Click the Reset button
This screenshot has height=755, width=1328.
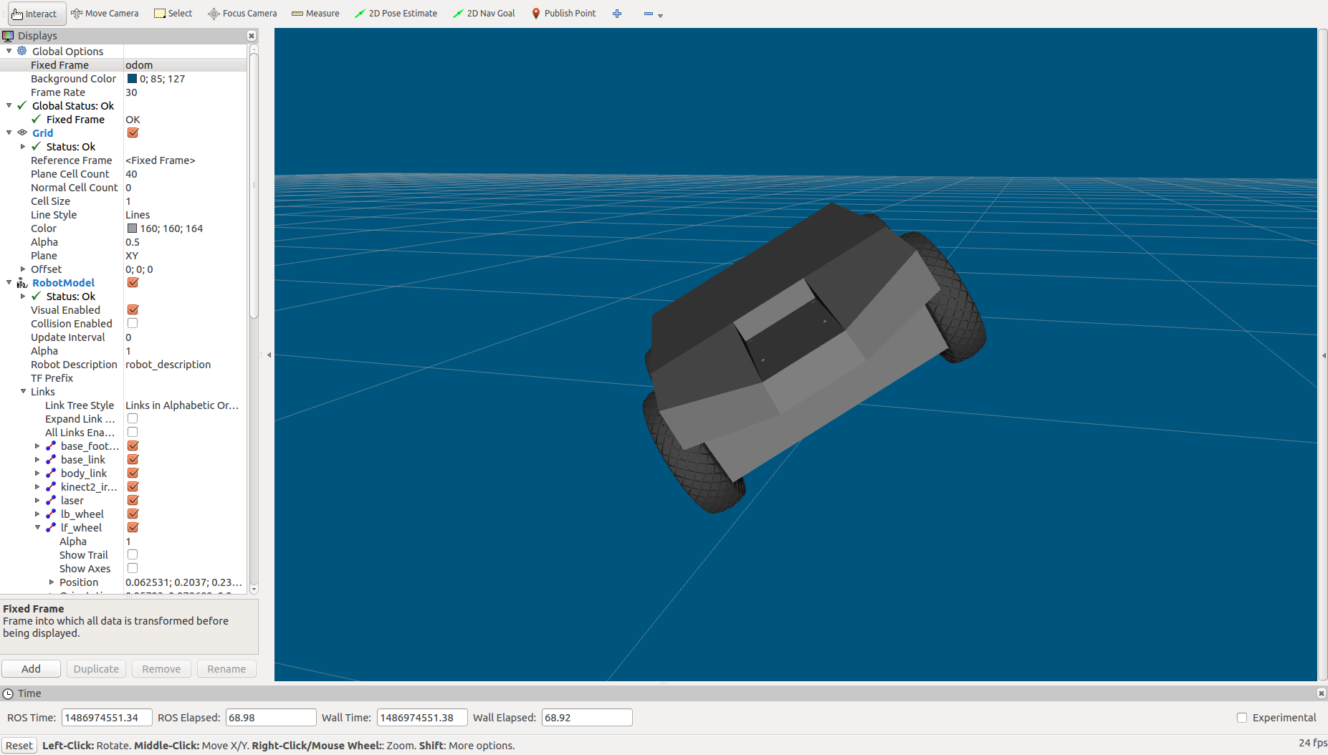[x=19, y=746]
